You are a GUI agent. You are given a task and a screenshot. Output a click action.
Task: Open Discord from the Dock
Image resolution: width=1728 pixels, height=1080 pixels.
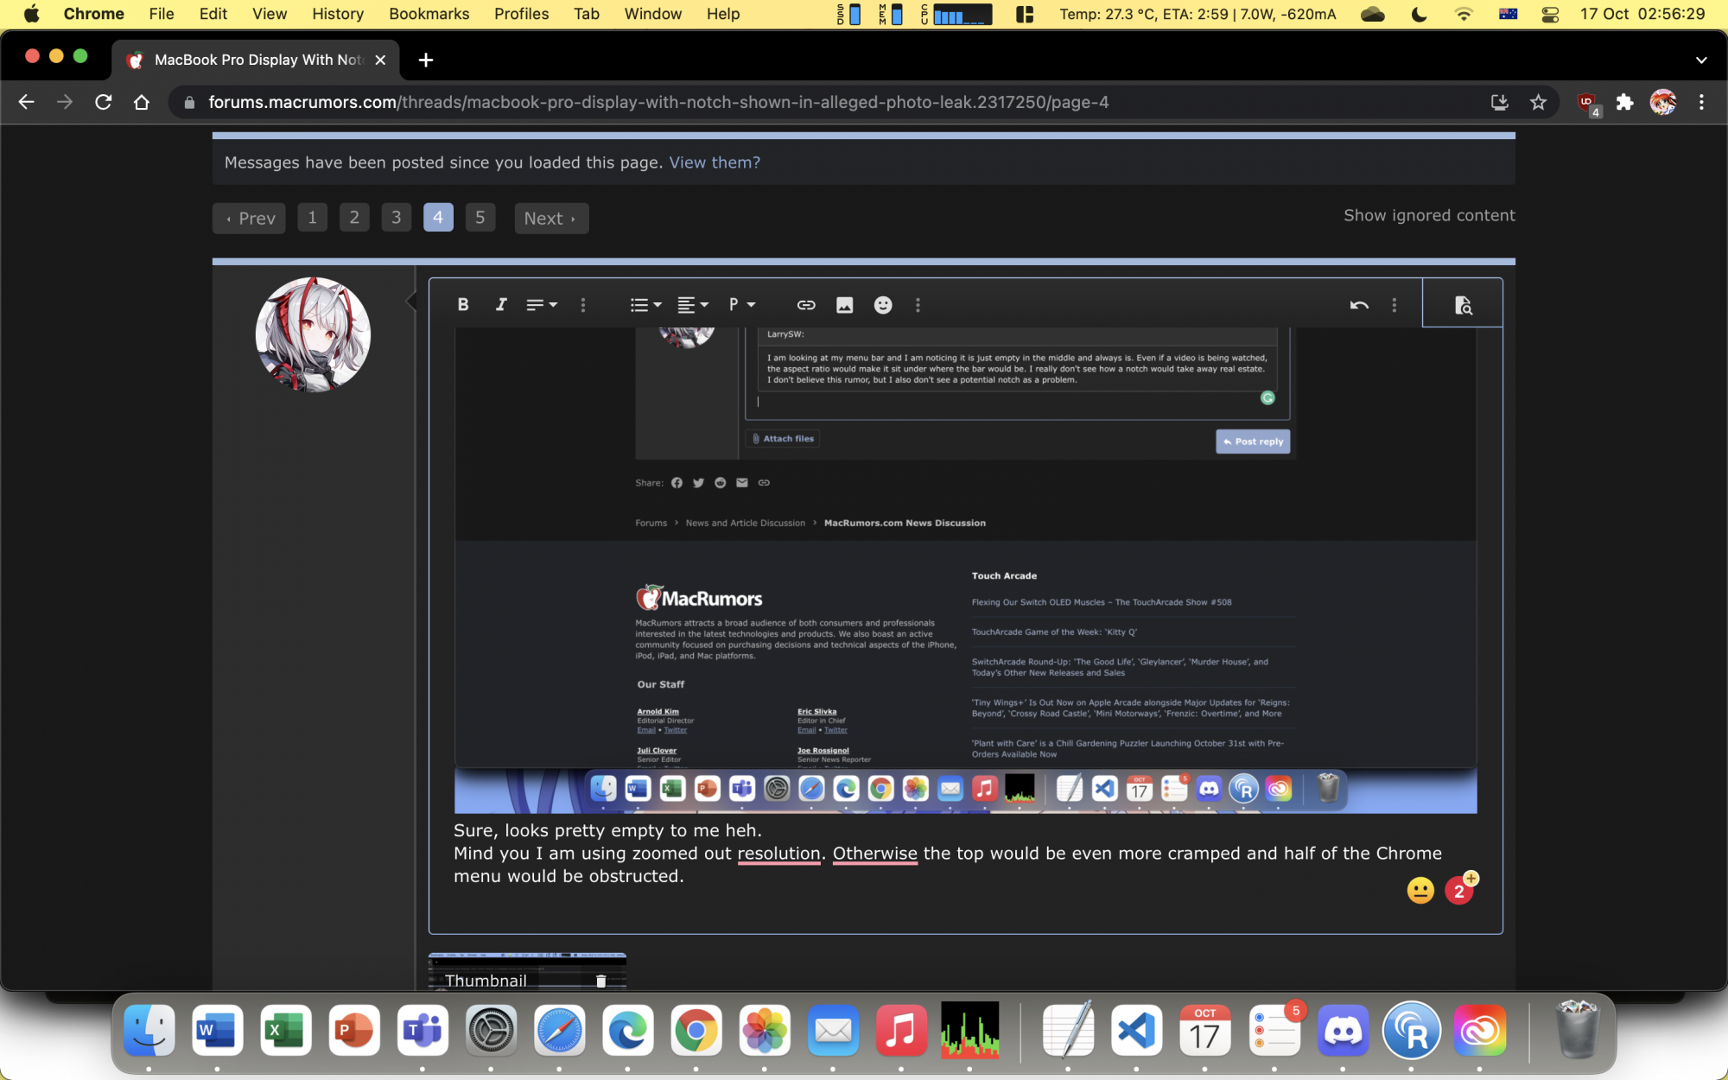point(1343,1031)
